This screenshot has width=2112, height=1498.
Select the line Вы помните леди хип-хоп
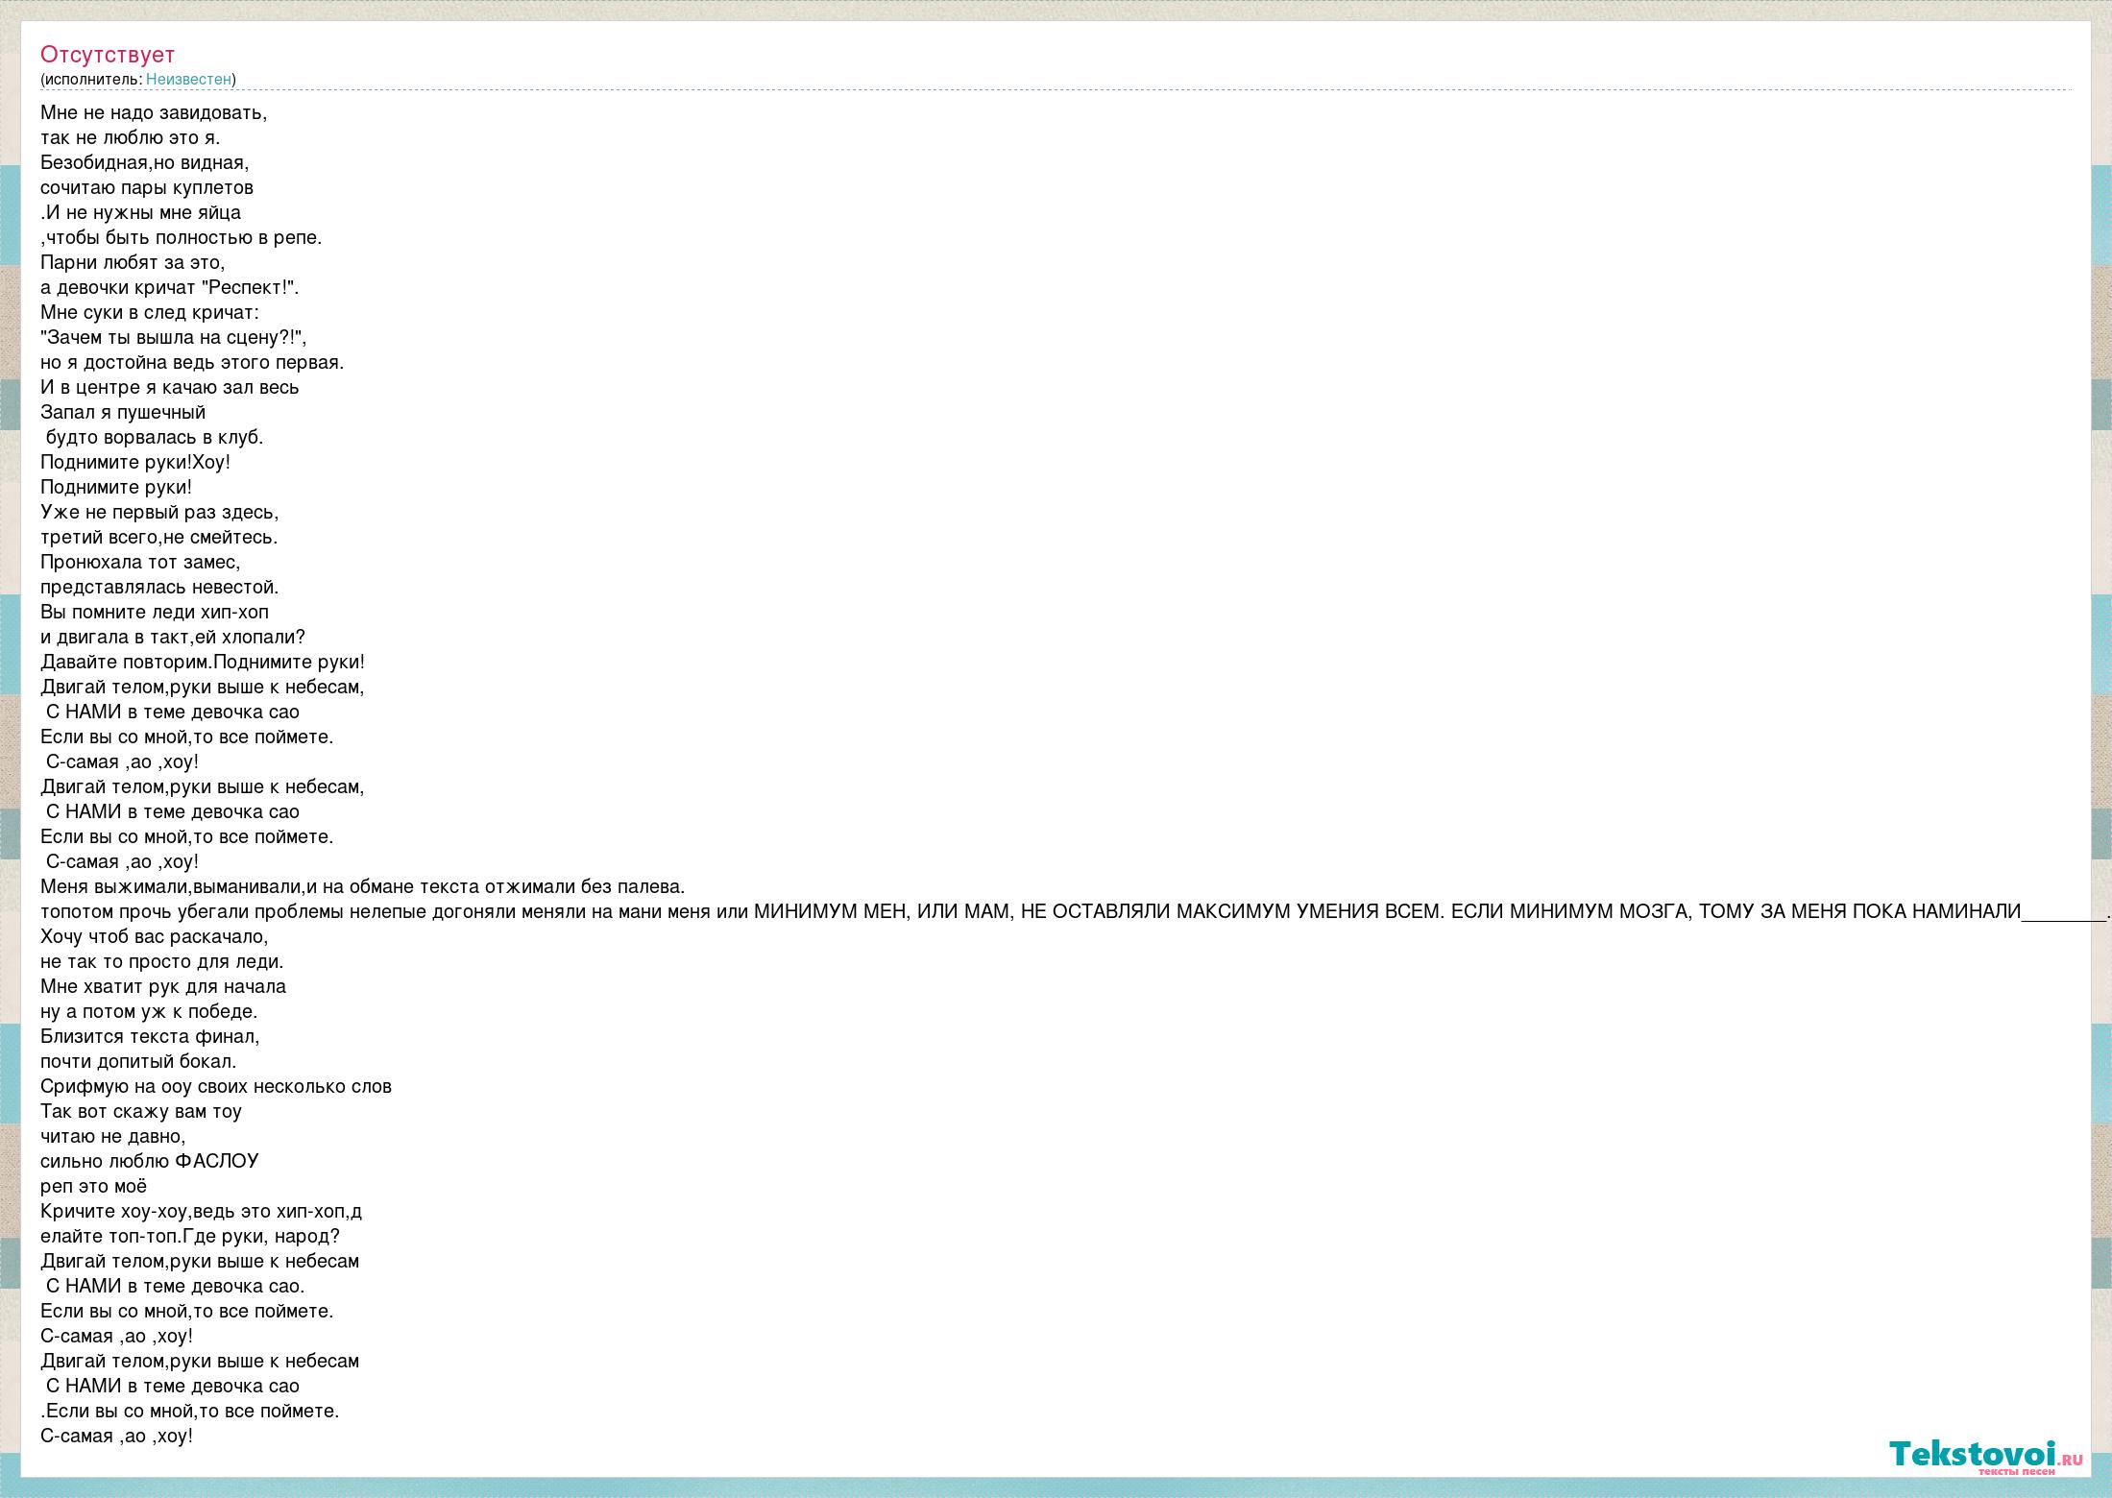click(154, 612)
